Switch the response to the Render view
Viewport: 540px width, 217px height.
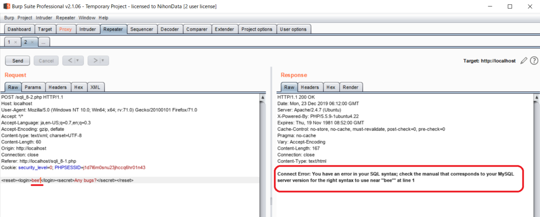[351, 87]
